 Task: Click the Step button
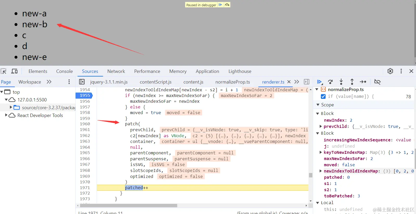(363, 82)
